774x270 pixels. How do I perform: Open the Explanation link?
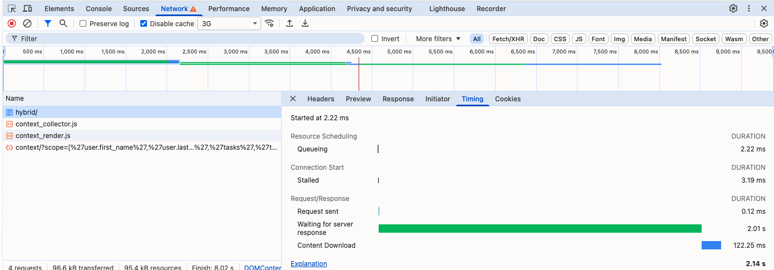pyautogui.click(x=308, y=264)
